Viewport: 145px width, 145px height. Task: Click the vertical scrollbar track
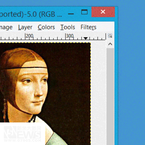110,96
